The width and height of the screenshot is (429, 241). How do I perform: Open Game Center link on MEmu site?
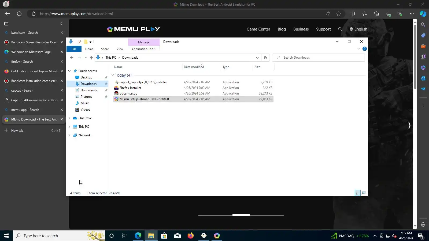click(258, 29)
